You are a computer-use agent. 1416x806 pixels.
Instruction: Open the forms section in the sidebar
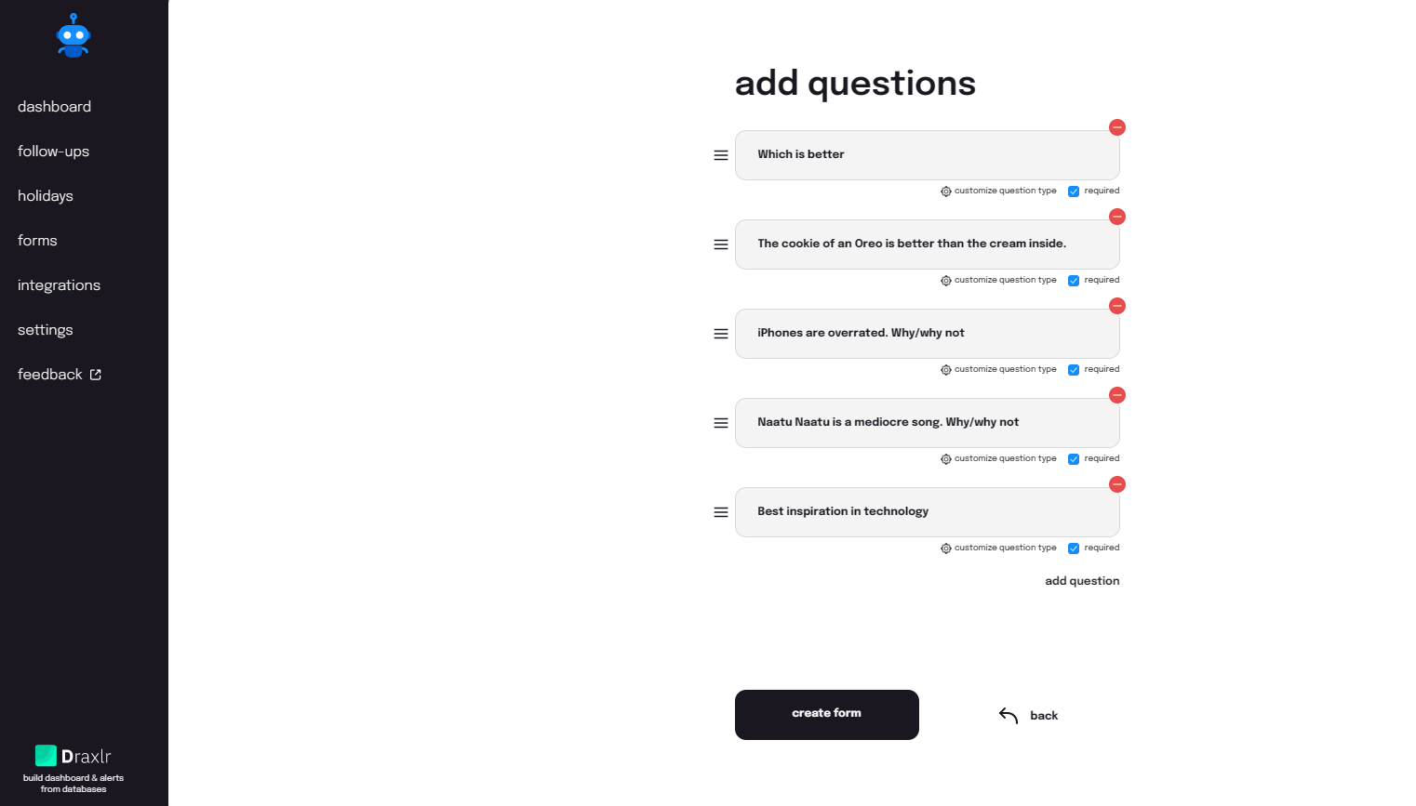(x=37, y=240)
